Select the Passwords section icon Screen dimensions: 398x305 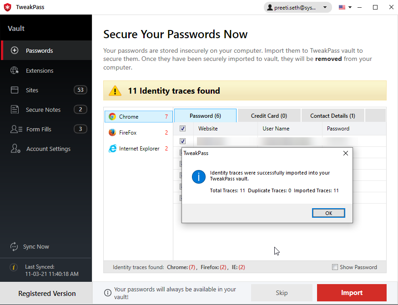15,50
